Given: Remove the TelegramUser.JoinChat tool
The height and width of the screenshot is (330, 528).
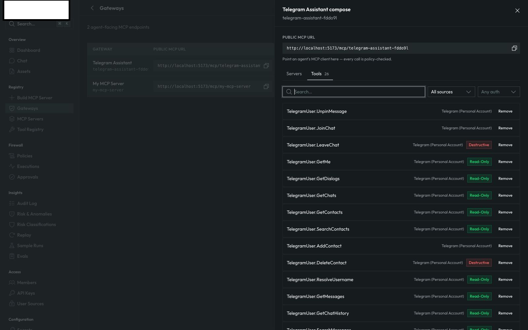Looking at the screenshot, I should [x=505, y=128].
